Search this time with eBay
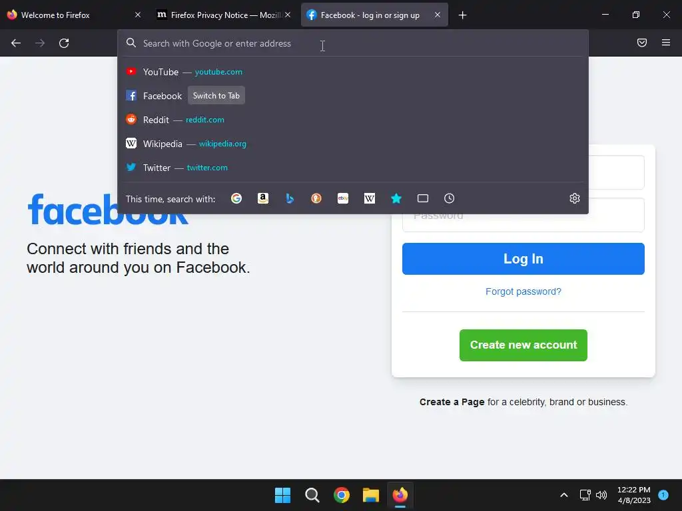 click(x=343, y=198)
